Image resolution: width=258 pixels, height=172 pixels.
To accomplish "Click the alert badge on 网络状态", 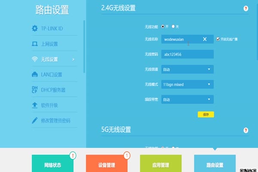I will point(73,155).
